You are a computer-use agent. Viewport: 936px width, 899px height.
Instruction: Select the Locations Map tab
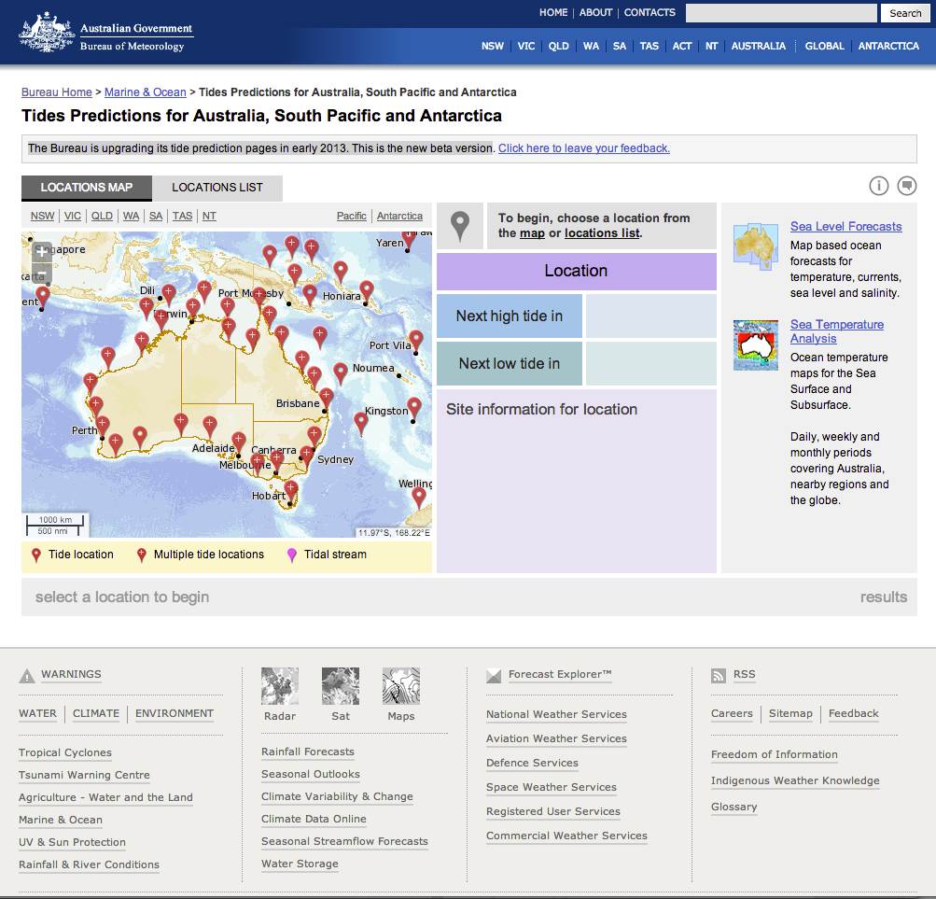click(87, 188)
